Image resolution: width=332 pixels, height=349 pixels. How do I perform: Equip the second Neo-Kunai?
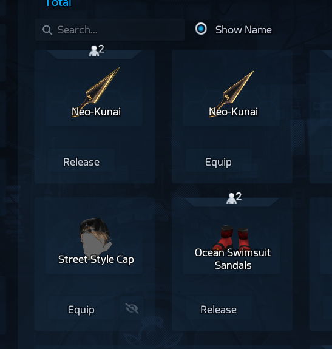pyautogui.click(x=219, y=162)
